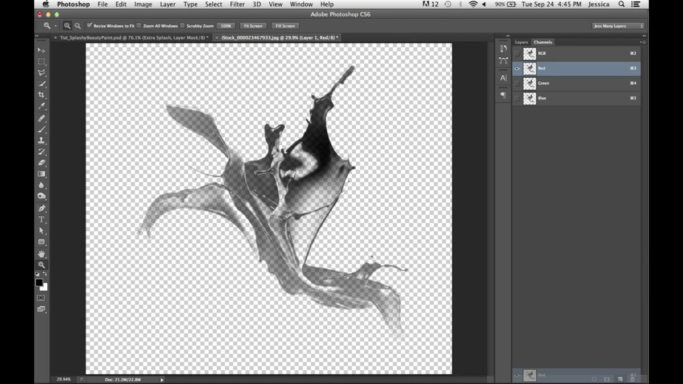Select the Hand tool
Screen dimensions: 683x384
click(x=42, y=253)
